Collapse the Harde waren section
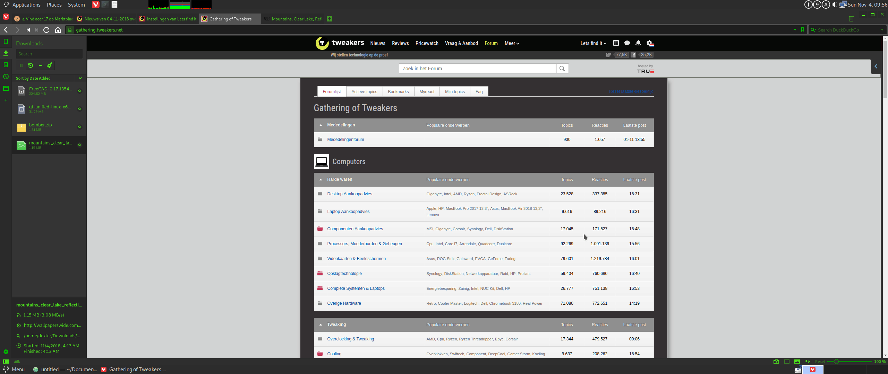This screenshot has height=374, width=888. point(321,179)
